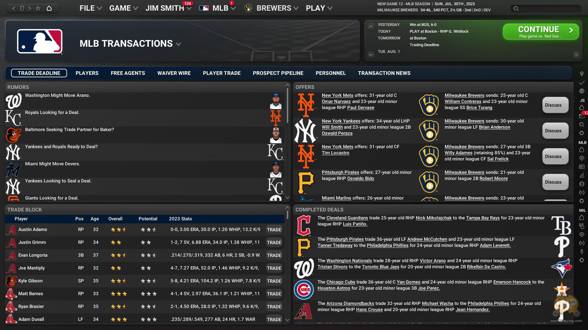Click the lightbulb icon in right sidebar
588x330 pixels.
pos(582,74)
